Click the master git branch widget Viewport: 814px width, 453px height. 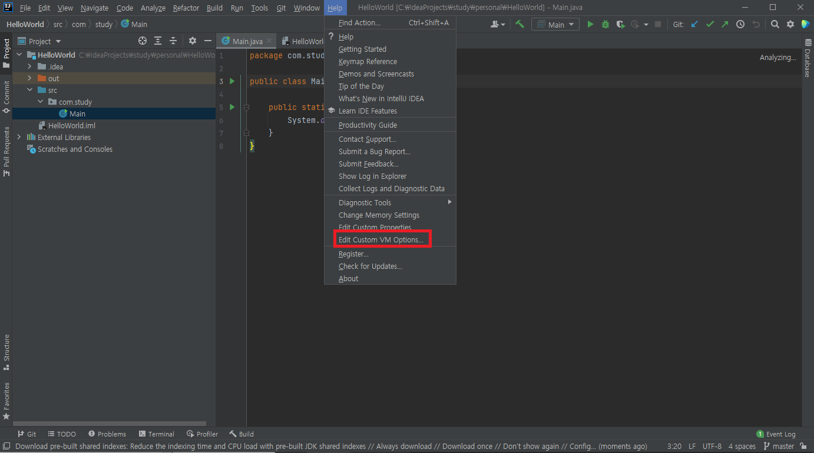point(779,447)
